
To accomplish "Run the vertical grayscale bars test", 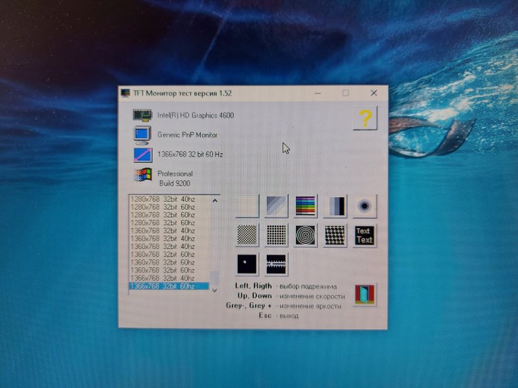I will (x=336, y=206).
